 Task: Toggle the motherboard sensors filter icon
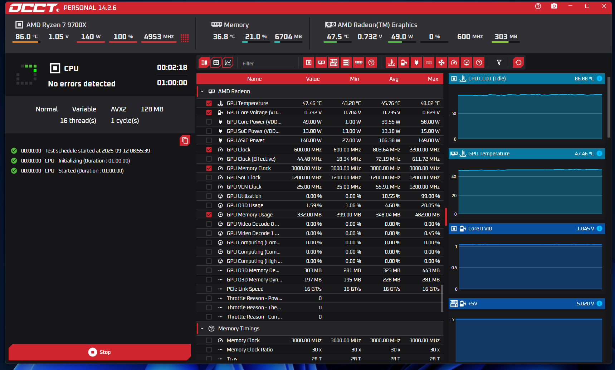pos(334,62)
